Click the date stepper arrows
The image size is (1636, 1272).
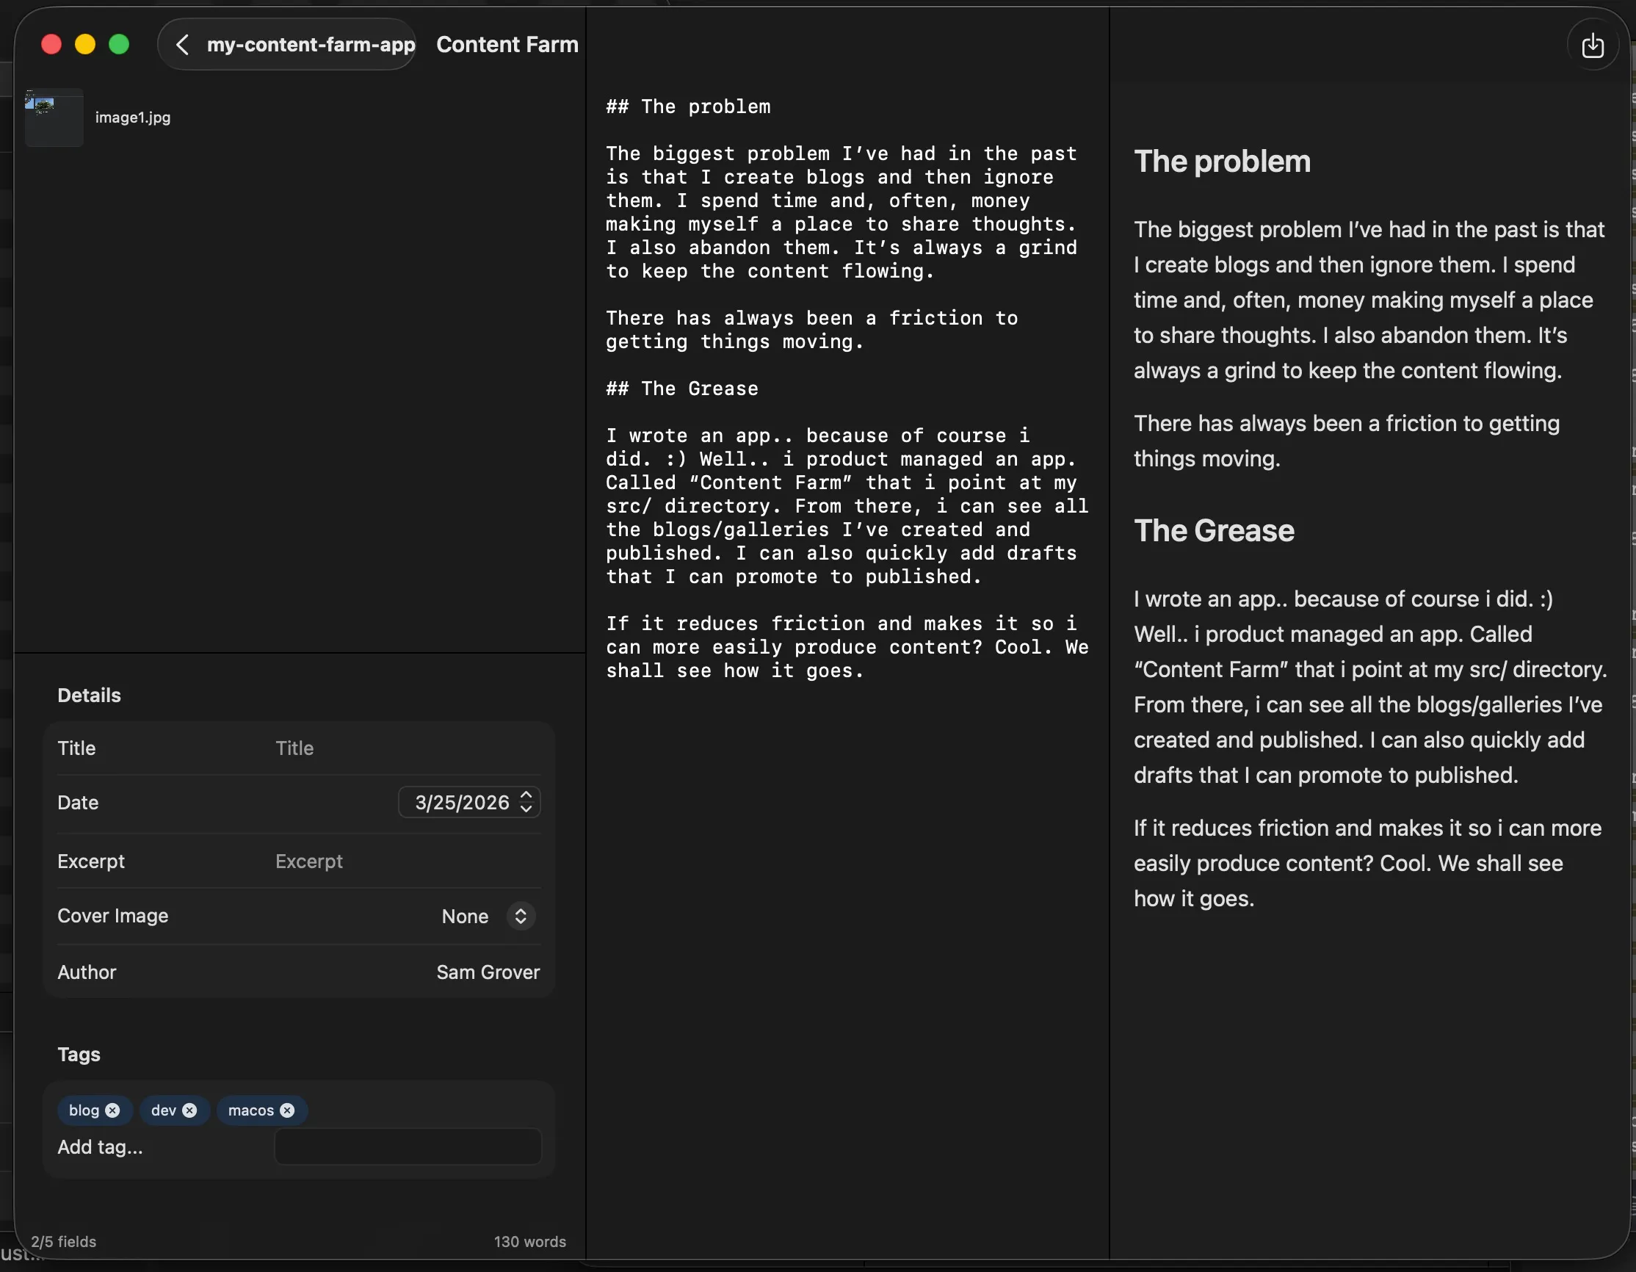pos(526,802)
